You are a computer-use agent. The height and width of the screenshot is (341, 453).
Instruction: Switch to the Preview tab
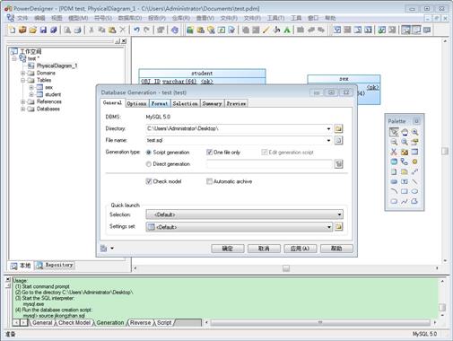click(236, 103)
